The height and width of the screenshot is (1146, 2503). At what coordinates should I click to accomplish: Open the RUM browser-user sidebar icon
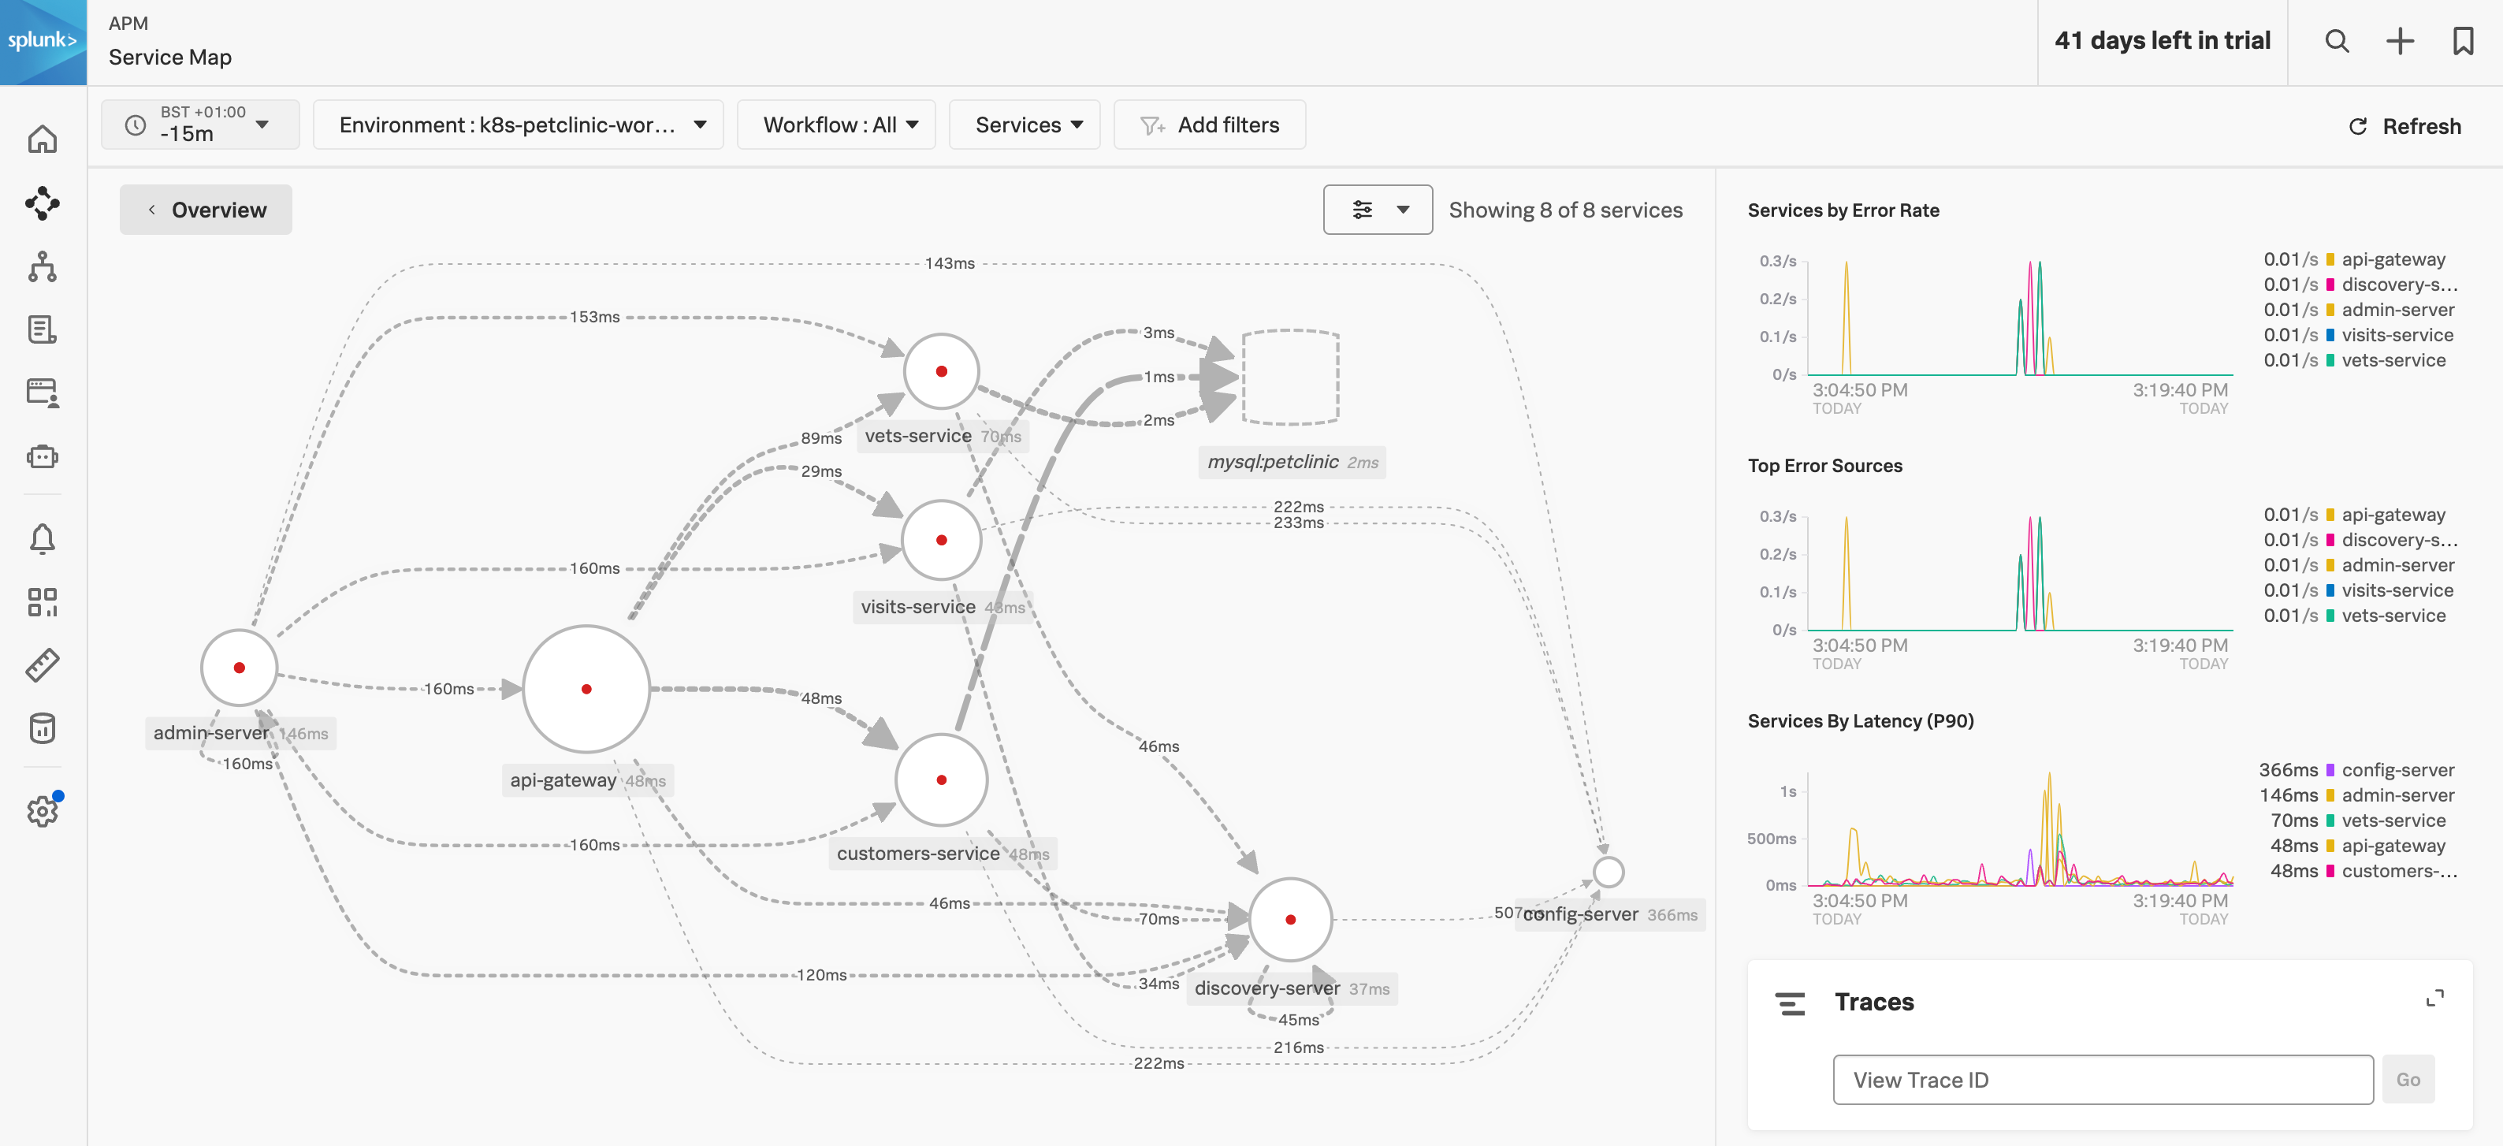coord(43,393)
